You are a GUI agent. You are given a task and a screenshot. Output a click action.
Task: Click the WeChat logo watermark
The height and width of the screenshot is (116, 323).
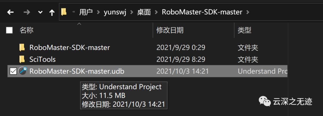[264, 102]
